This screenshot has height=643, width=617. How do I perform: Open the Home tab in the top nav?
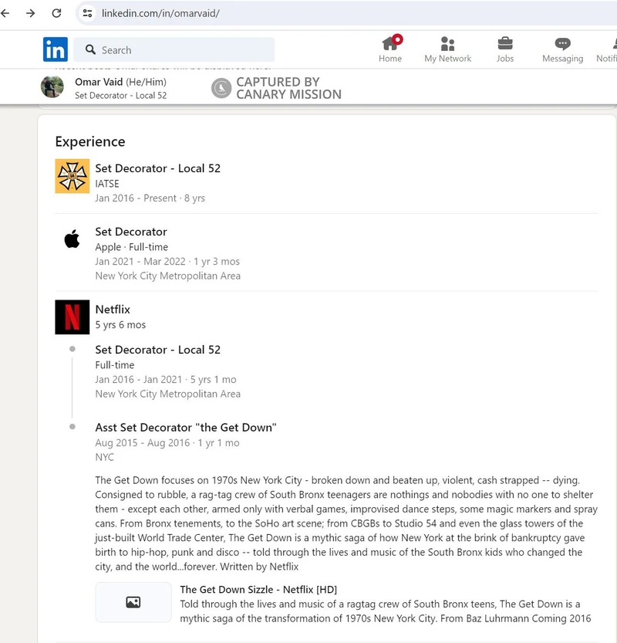(x=390, y=49)
